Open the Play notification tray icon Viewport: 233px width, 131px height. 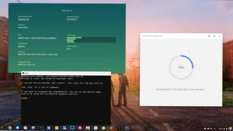pyautogui.click(x=211, y=128)
